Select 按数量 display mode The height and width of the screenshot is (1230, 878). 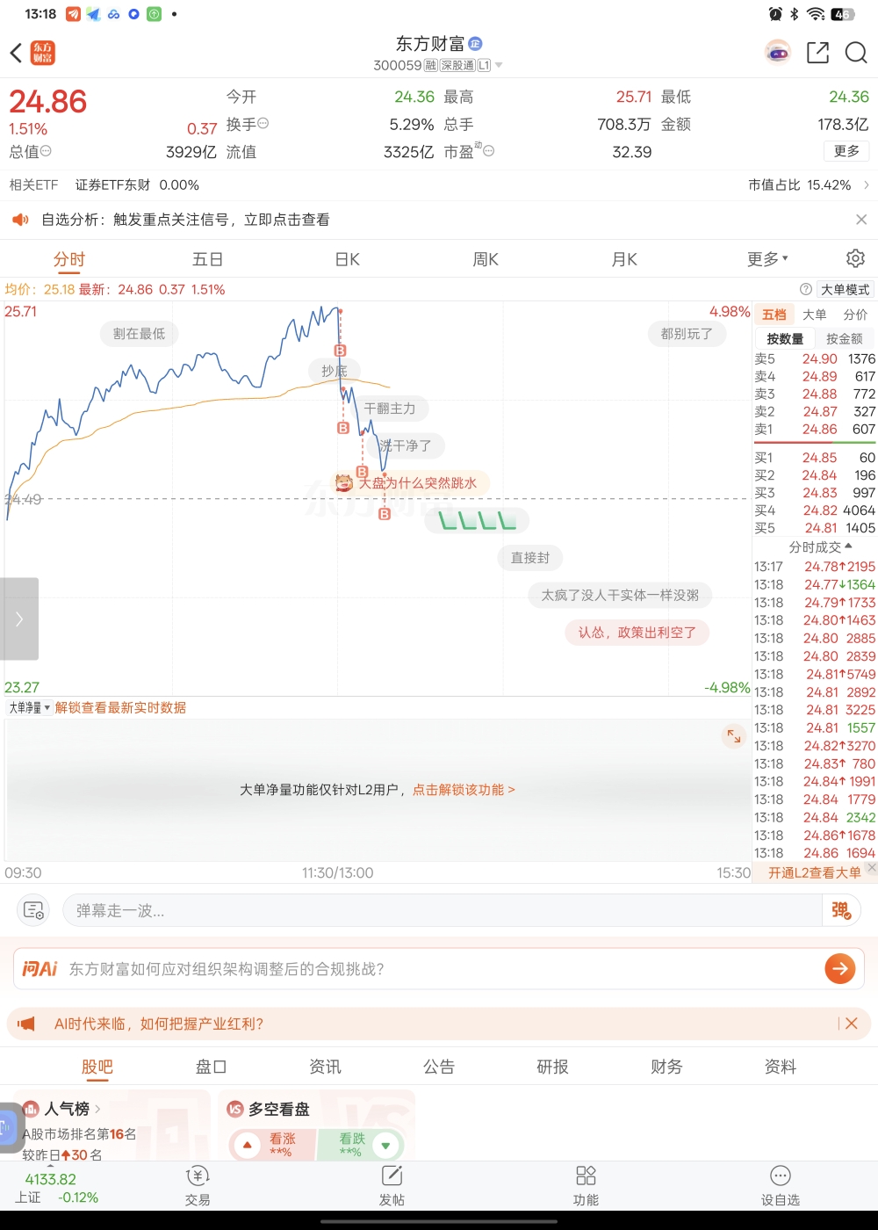(785, 338)
